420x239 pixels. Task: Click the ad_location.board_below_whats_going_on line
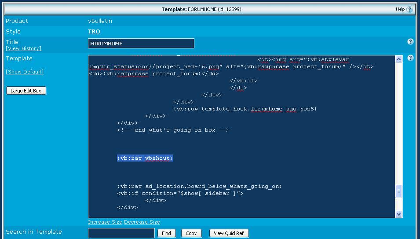click(x=199, y=186)
